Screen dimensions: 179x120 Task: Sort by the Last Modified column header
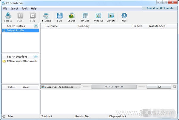(163, 26)
